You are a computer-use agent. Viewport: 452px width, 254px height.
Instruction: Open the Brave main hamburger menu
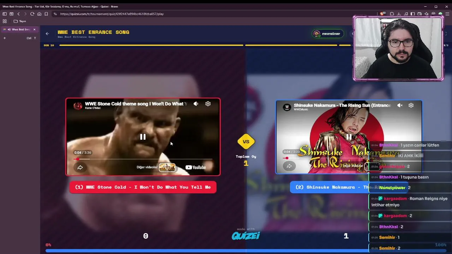(447, 14)
